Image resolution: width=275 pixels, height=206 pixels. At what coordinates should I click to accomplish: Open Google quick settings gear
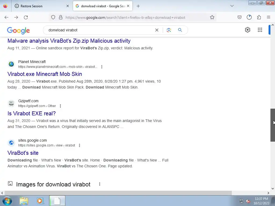(247, 30)
